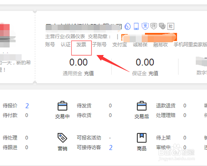The height and width of the screenshot is (166, 207).
Task: Open the 交易后 briefcase icon
Action: 142,106
